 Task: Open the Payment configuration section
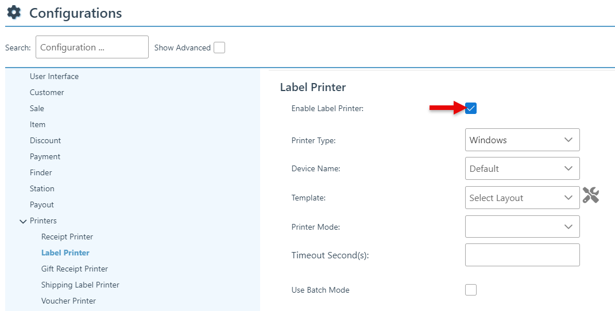point(45,156)
